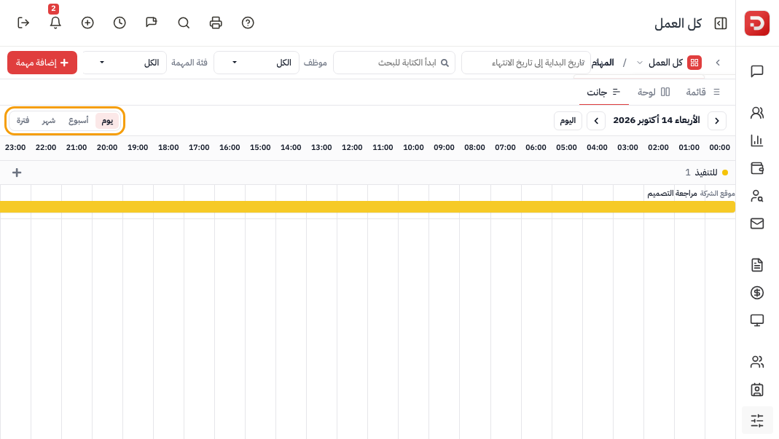Open ID badge icon in sidebar
Image resolution: width=779 pixels, height=439 pixels.
pyautogui.click(x=757, y=389)
